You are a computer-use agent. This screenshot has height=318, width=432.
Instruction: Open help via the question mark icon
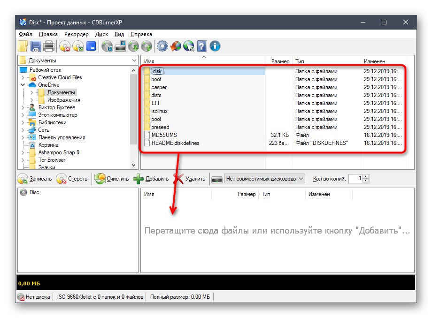tap(202, 46)
